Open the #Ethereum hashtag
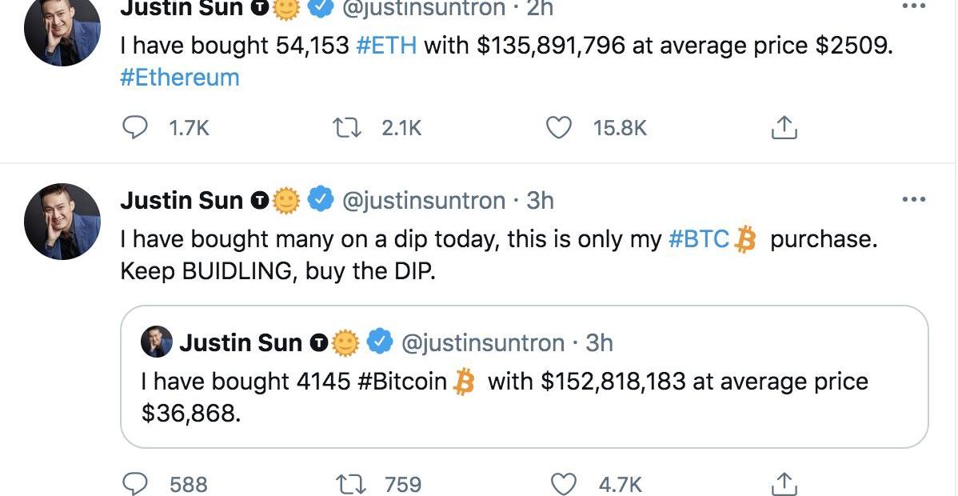The width and height of the screenshot is (958, 496). 179,78
